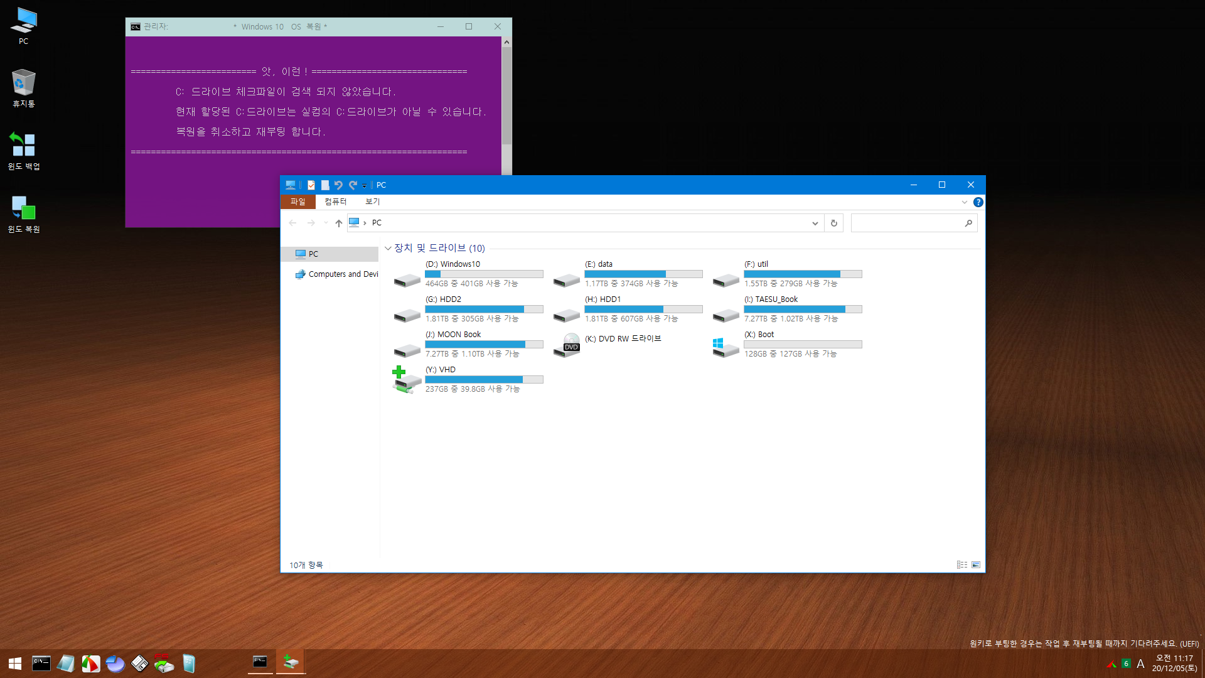Click the '237GB 중 39.8GB 사용 가능' text
1205x678 pixels.
click(473, 389)
